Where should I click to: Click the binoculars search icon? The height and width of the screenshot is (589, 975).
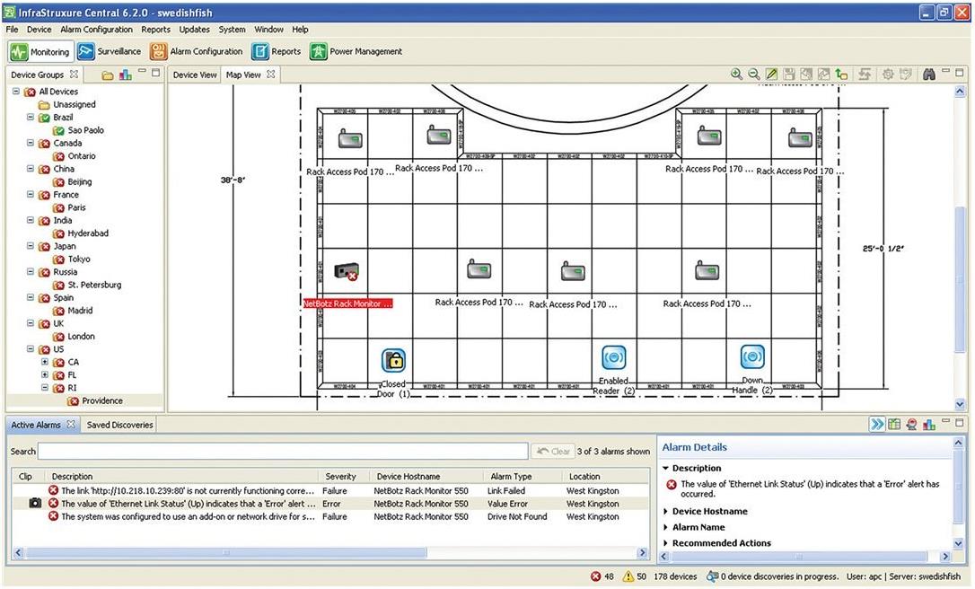coord(929,74)
